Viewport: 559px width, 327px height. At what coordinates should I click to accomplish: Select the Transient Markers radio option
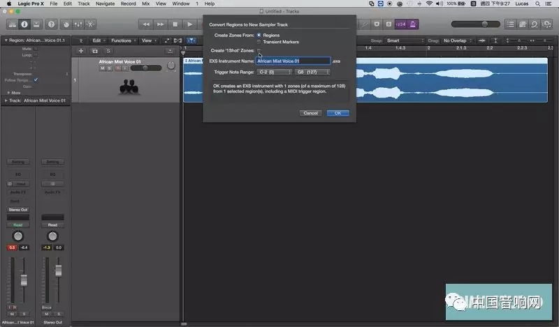click(x=259, y=42)
